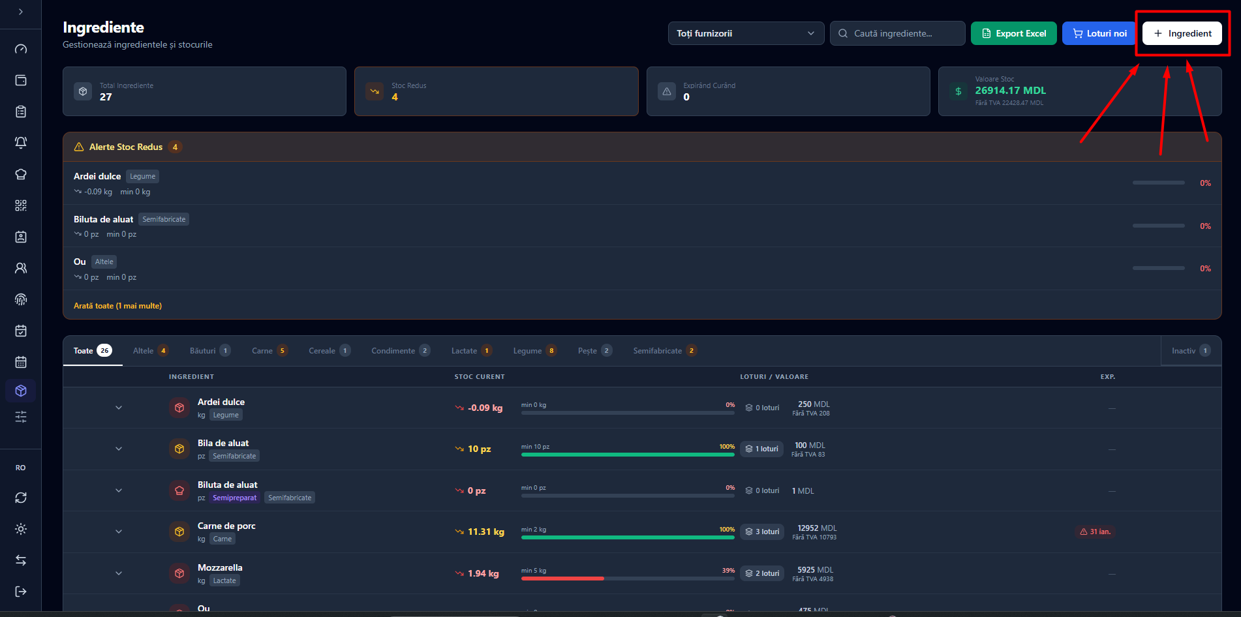This screenshot has height=617, width=1241.
Task: Switch to the Legume category tab
Action: [535, 351]
